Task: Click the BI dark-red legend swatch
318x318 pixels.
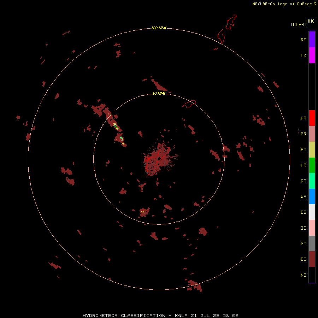Action: click(312, 259)
